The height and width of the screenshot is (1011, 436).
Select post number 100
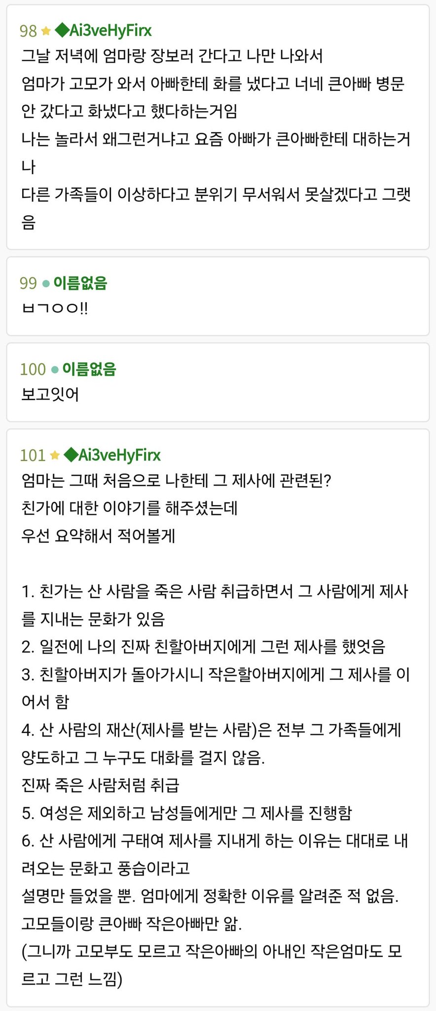click(x=33, y=369)
